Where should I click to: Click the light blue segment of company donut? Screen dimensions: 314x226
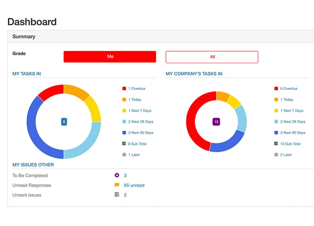pos(242,119)
